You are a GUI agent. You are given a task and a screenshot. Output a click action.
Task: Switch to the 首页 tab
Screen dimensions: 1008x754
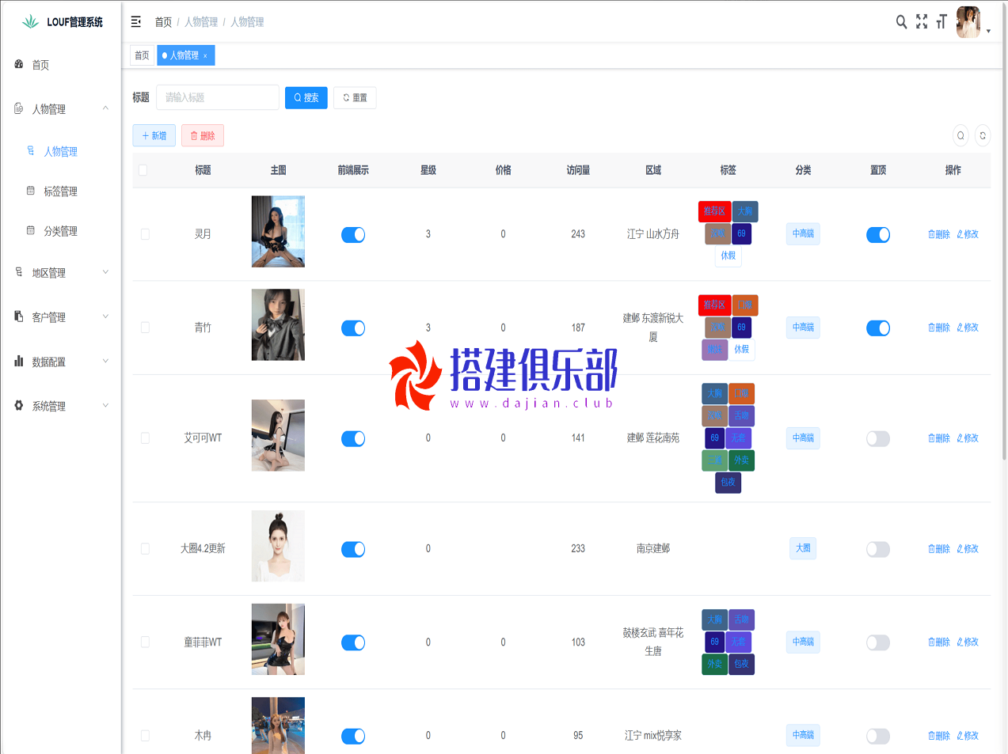142,55
